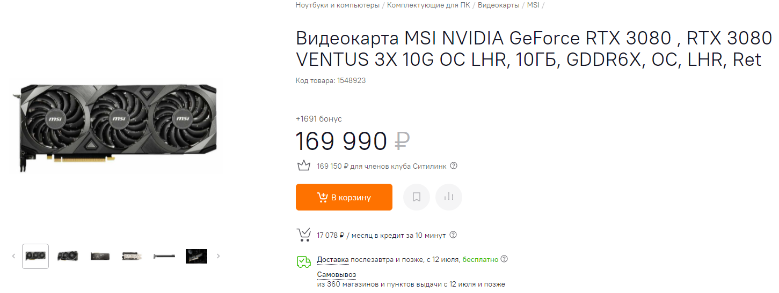Click help icon next to Citilink club price

click(454, 166)
